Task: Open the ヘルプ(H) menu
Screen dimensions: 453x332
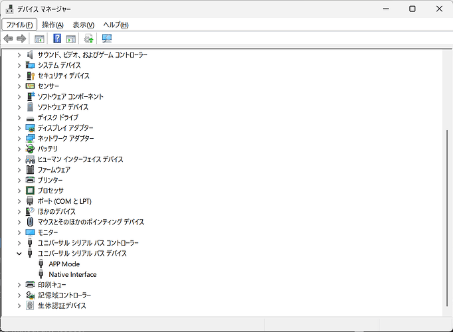Action: coord(116,25)
